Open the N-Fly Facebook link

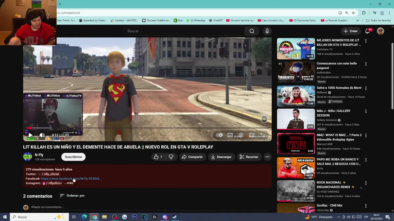[71, 179]
